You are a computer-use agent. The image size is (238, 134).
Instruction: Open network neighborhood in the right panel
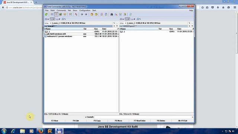[x=138, y=19]
